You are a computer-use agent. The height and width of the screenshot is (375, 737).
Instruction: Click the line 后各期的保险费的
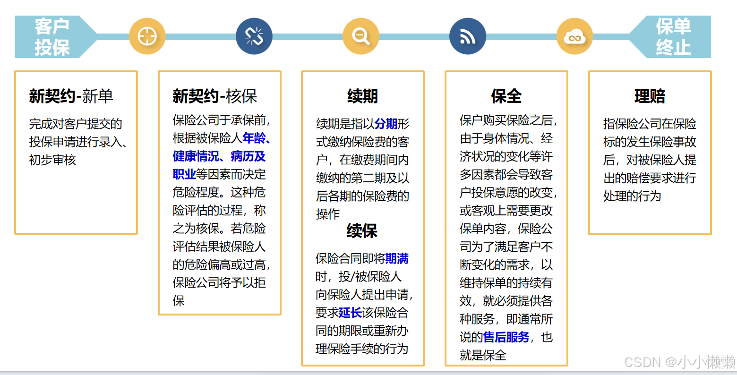[x=362, y=196]
